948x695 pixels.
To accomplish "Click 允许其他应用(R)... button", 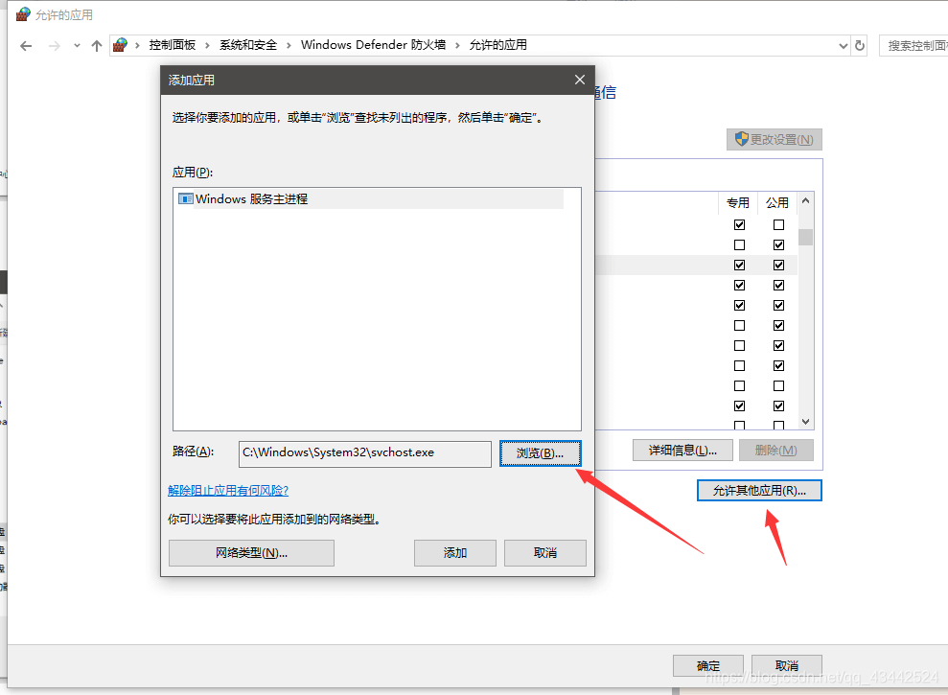I will point(759,491).
